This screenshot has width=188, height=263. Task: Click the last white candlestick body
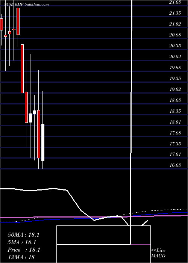tap(43, 142)
